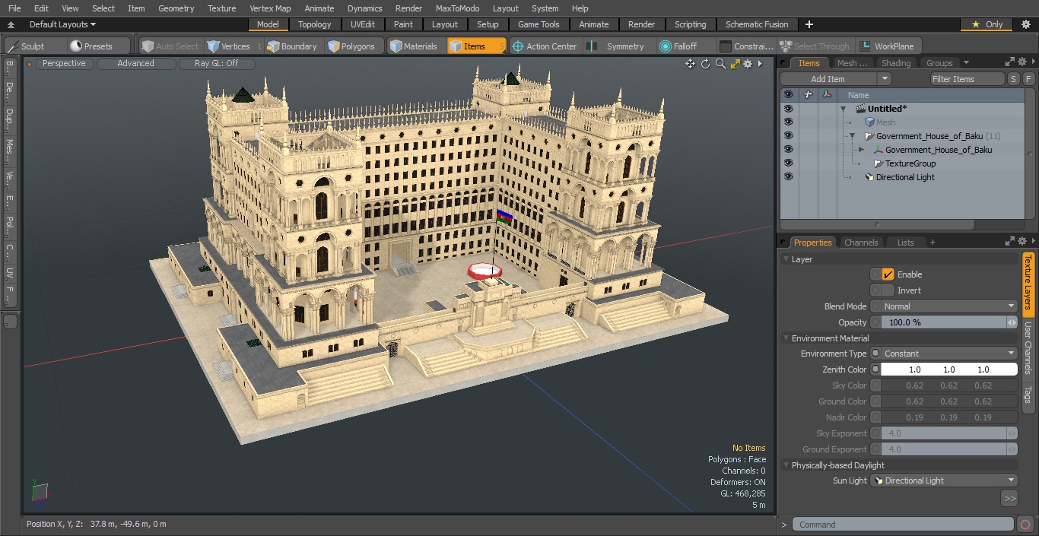Click the S button beside Filter Items

1014,79
